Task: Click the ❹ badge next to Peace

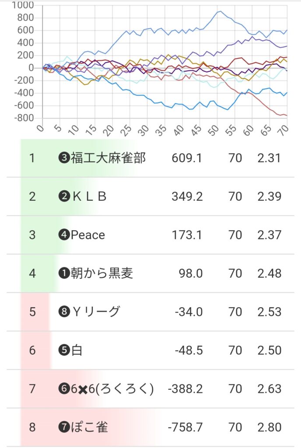Action: click(x=64, y=235)
